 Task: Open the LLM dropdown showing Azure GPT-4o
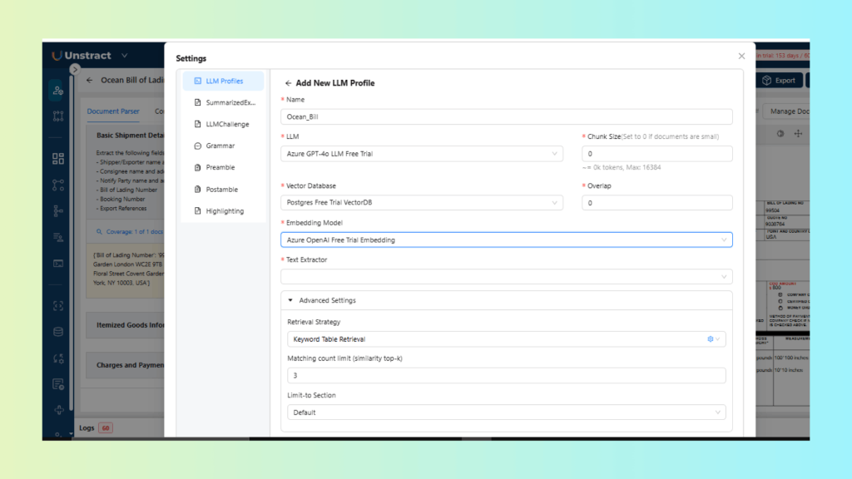tap(422, 153)
